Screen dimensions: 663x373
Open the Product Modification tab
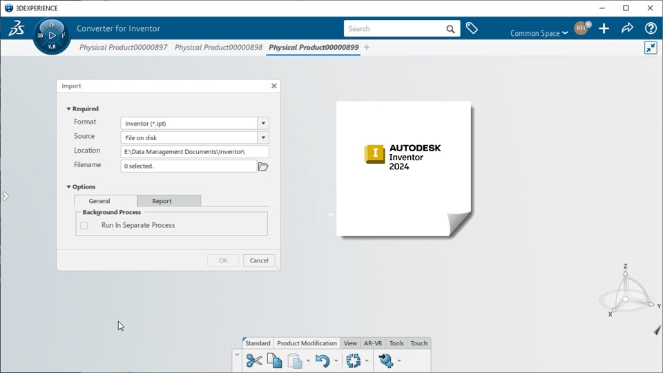(307, 343)
